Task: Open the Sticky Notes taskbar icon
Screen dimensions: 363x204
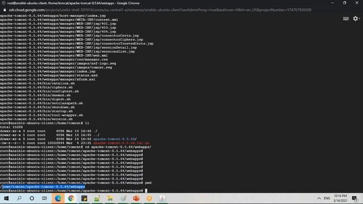Action: (x=84, y=198)
